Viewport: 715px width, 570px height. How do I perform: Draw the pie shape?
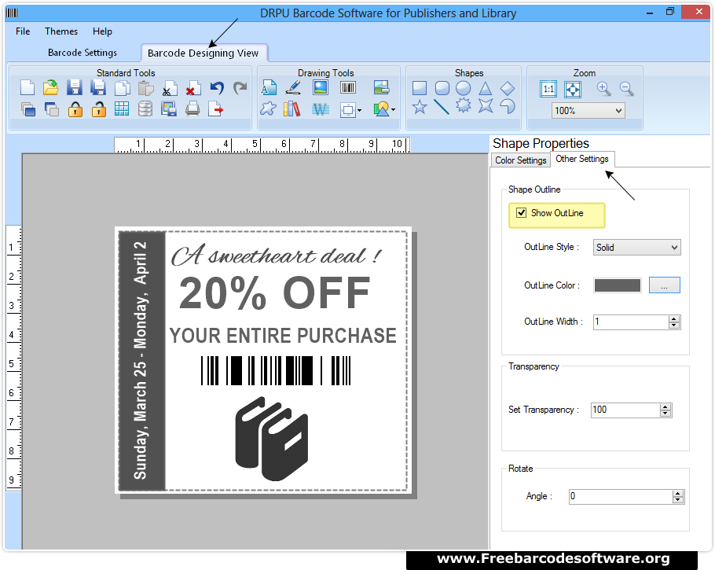tap(507, 106)
